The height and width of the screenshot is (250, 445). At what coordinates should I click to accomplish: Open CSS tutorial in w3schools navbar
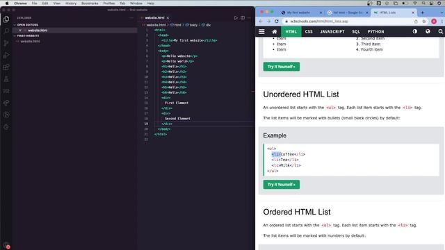pos(309,31)
